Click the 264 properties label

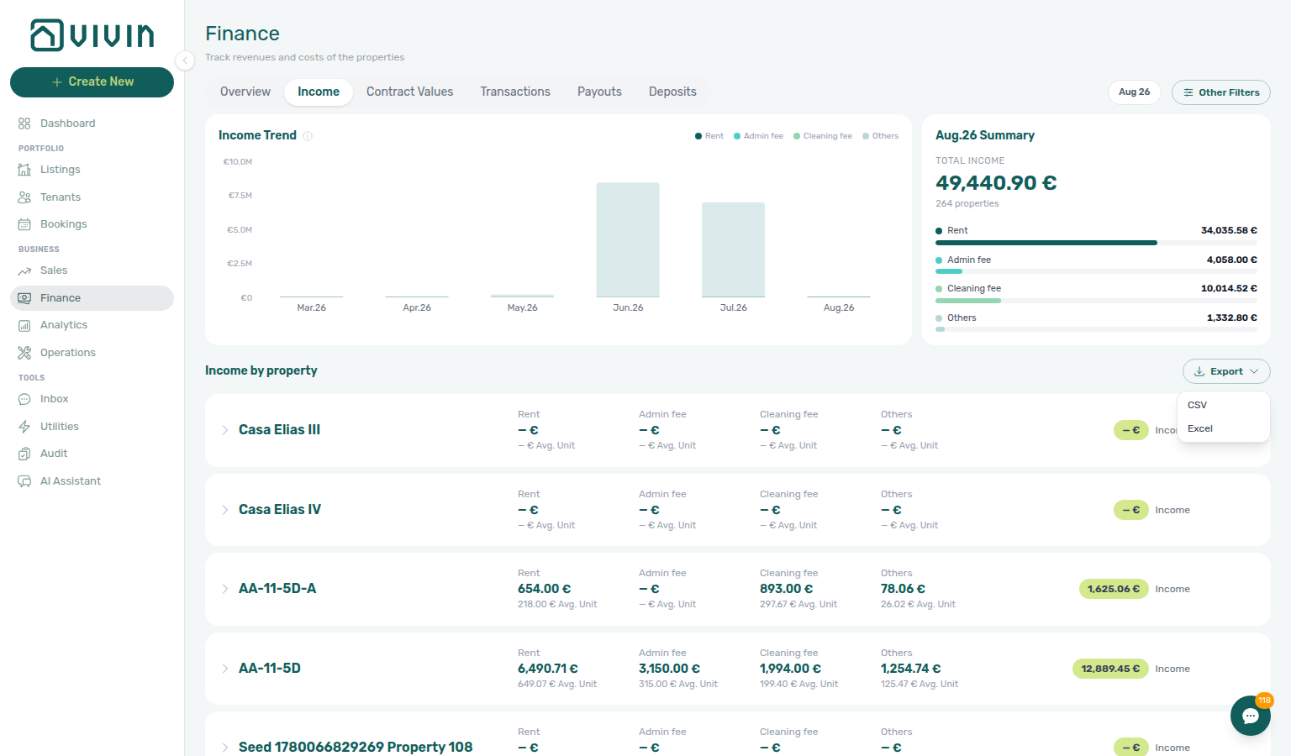coord(967,203)
